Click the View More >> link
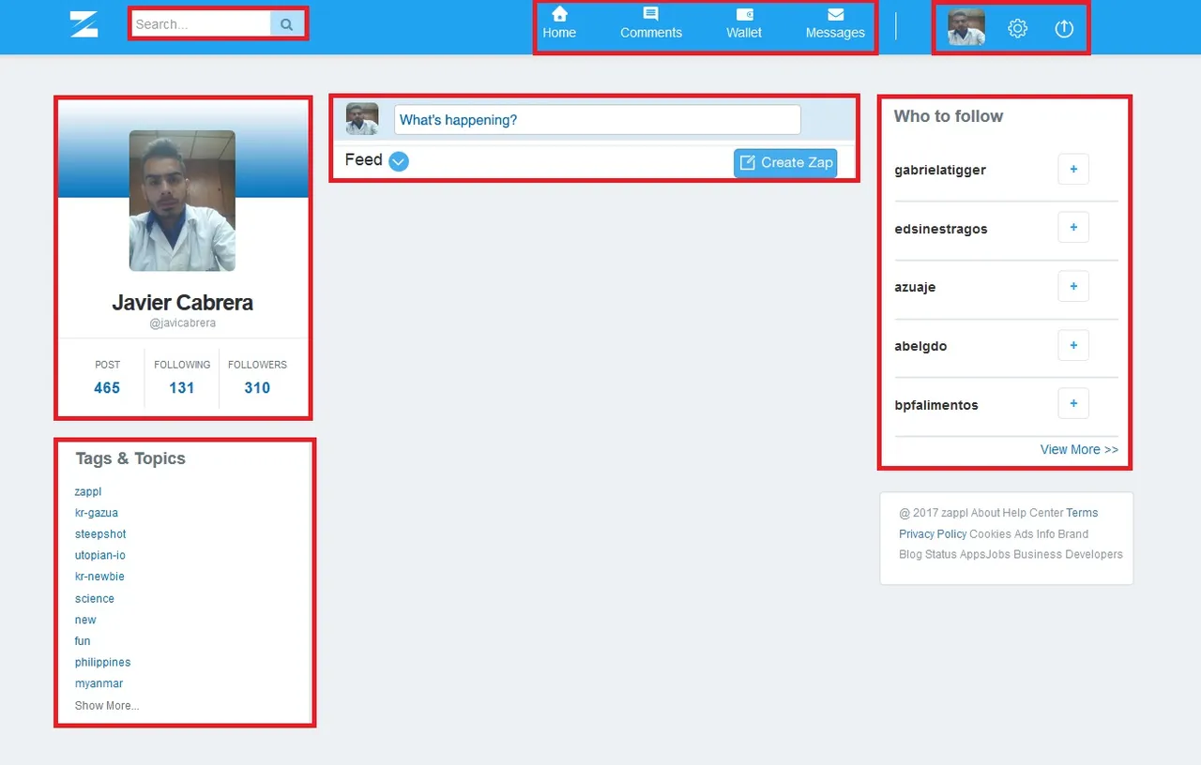Screen dimensions: 1201x765 pyautogui.click(x=1079, y=450)
